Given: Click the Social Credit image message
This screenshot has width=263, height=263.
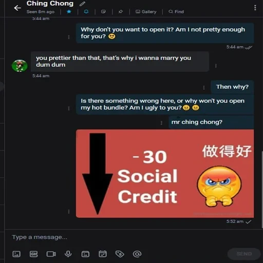Looking at the screenshot, I should [x=165, y=174].
